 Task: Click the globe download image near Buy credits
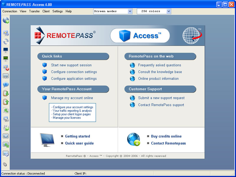pos(134,139)
